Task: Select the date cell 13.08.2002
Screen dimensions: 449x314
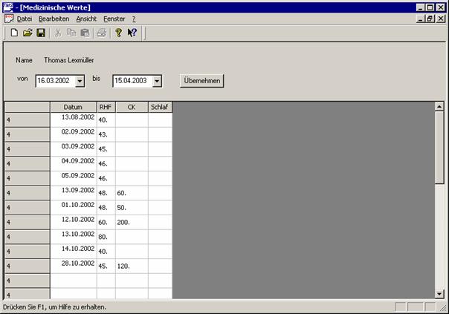Action: [x=74, y=120]
